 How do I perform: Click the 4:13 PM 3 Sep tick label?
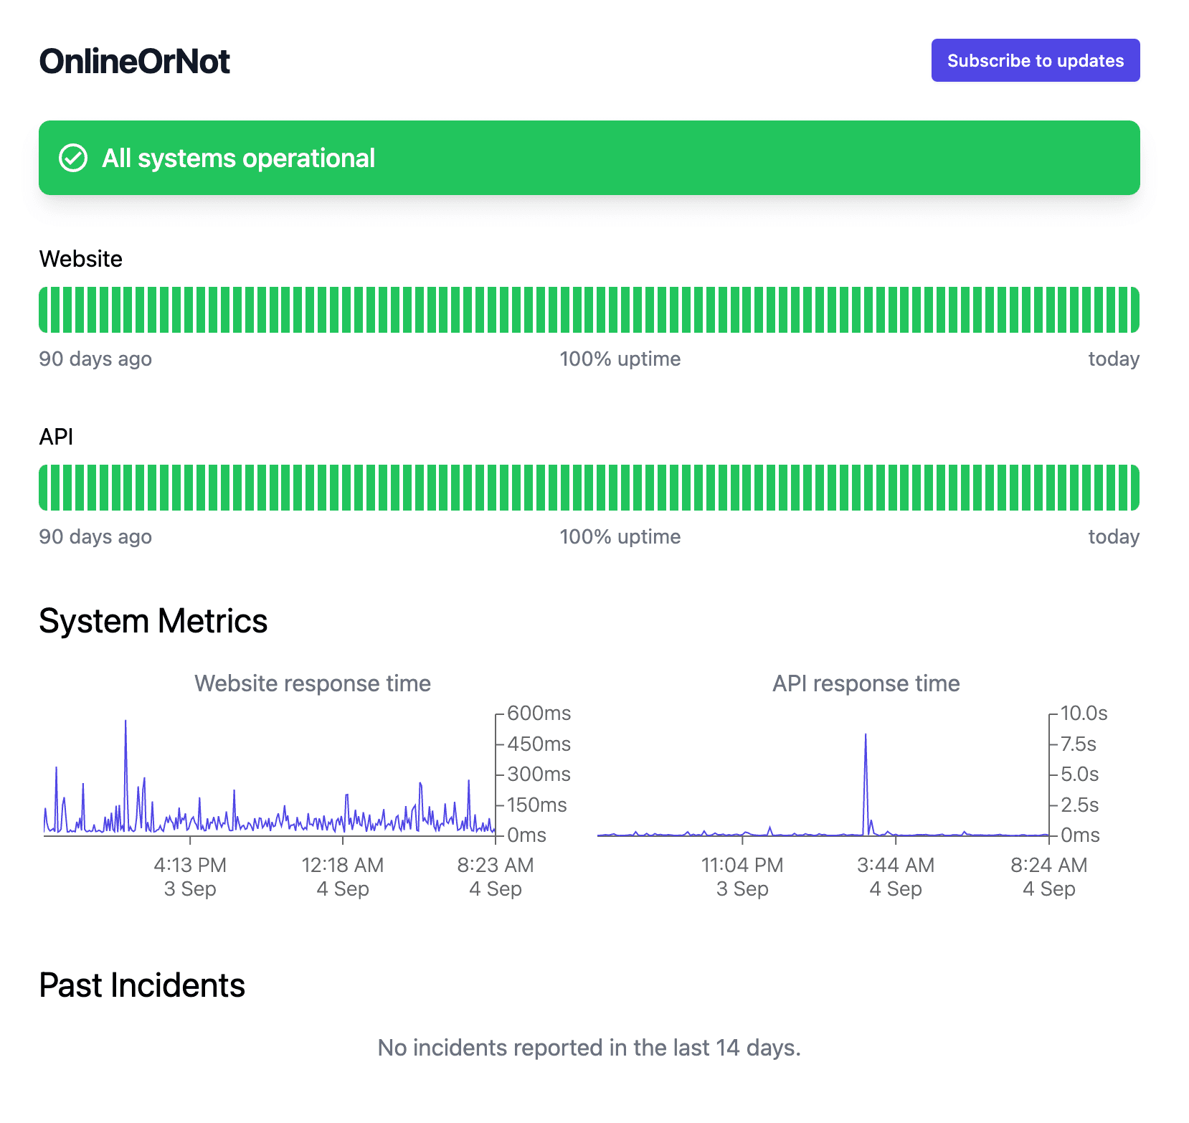point(190,877)
